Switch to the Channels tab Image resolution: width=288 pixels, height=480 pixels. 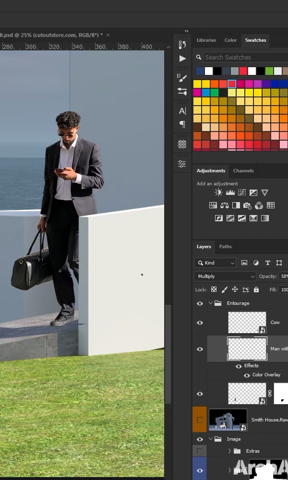click(x=243, y=171)
